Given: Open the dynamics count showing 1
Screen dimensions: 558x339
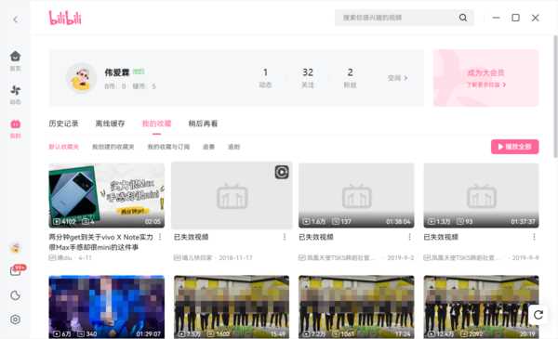Looking at the screenshot, I should pos(265,78).
